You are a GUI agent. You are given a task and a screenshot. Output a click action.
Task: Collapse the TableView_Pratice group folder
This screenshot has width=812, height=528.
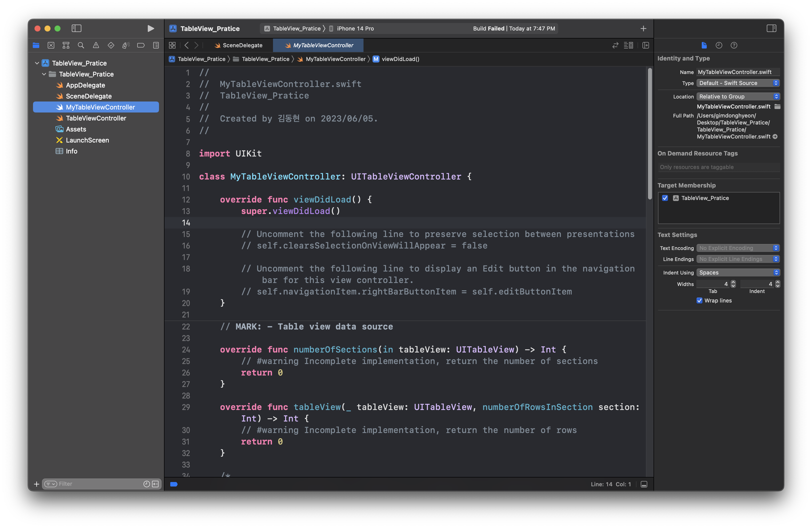coord(44,74)
